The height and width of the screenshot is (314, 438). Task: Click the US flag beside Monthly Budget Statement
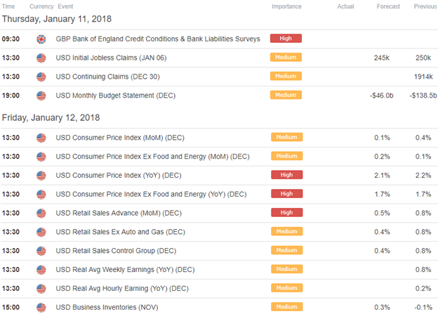click(41, 96)
